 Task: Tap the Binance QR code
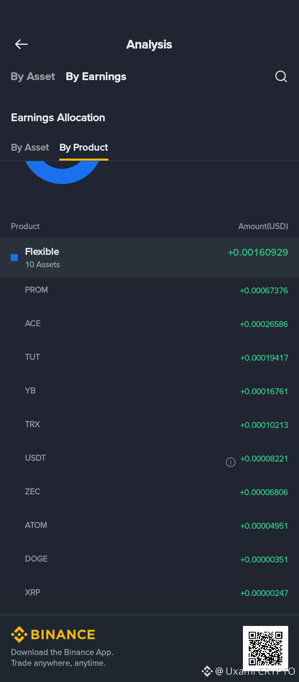[x=265, y=648]
